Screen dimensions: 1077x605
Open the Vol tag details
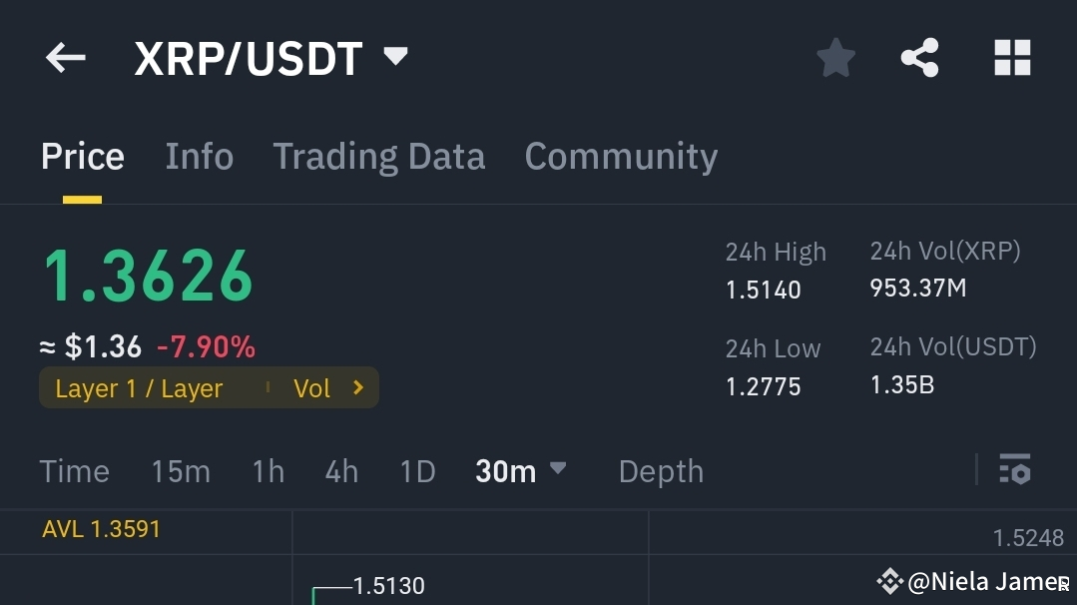click(312, 388)
